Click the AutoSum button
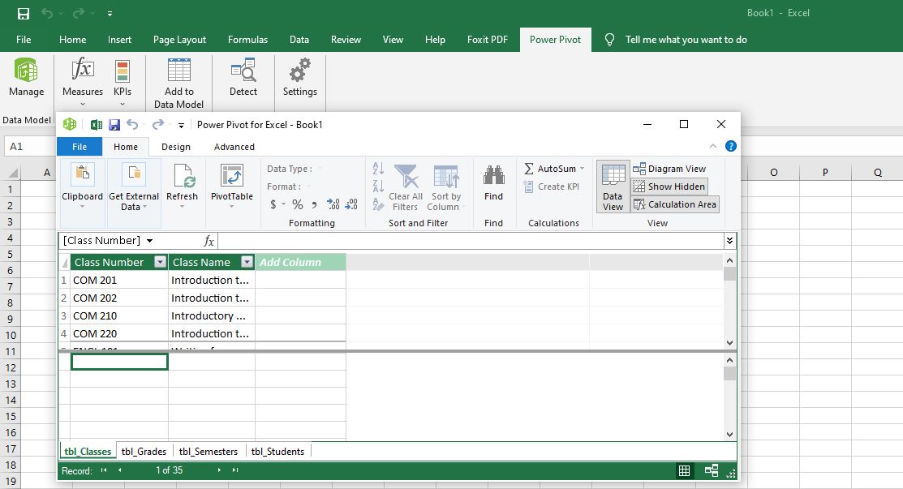The height and width of the screenshot is (489, 903). coord(550,169)
